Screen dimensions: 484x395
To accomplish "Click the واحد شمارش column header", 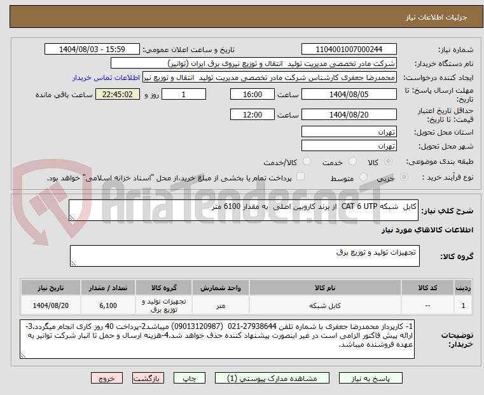I will [x=221, y=288].
